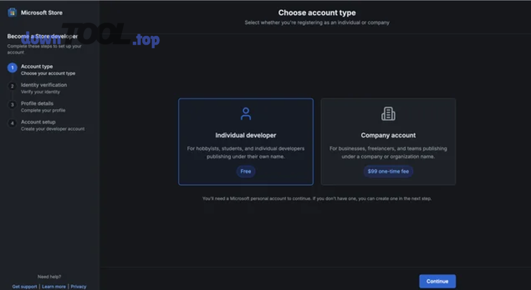531x290 pixels.
Task: Click 'For hobbyists, students' description text
Action: [x=245, y=152]
